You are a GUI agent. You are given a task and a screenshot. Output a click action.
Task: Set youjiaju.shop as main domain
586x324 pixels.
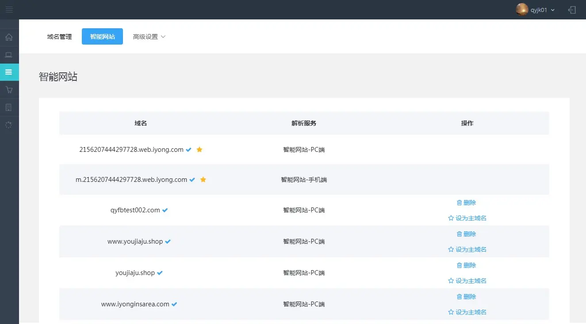click(467, 281)
